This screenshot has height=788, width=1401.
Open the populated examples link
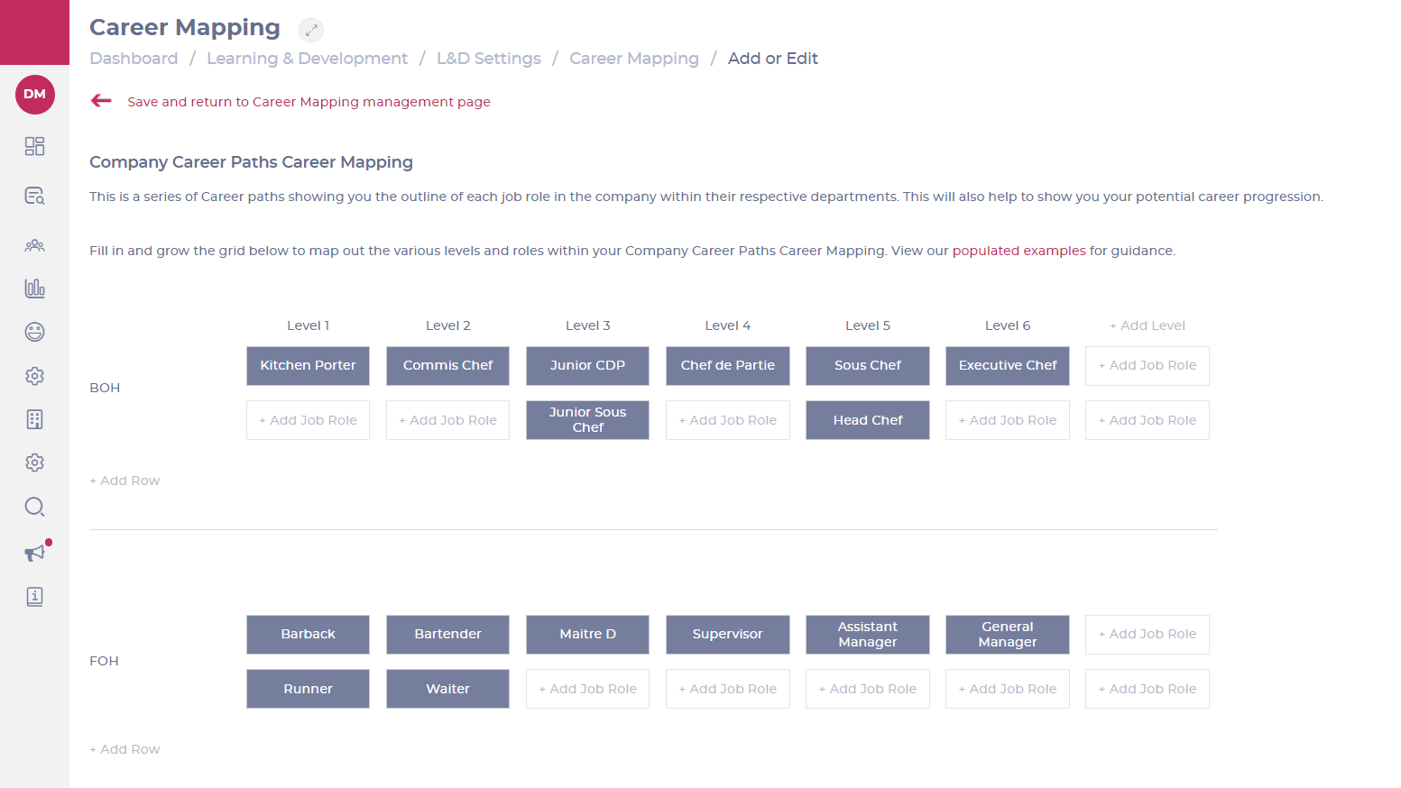(1018, 251)
